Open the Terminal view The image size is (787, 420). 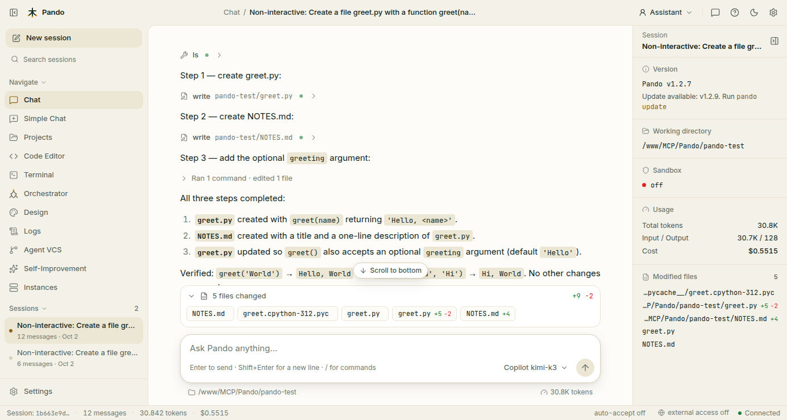click(x=74, y=175)
